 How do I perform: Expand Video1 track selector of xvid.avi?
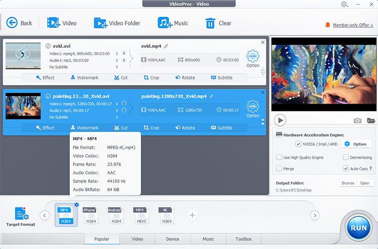[117, 54]
